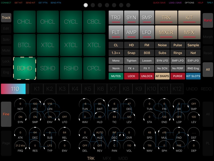Select the CHCL drum pad
The width and height of the screenshot is (214, 161).
tap(25, 22)
